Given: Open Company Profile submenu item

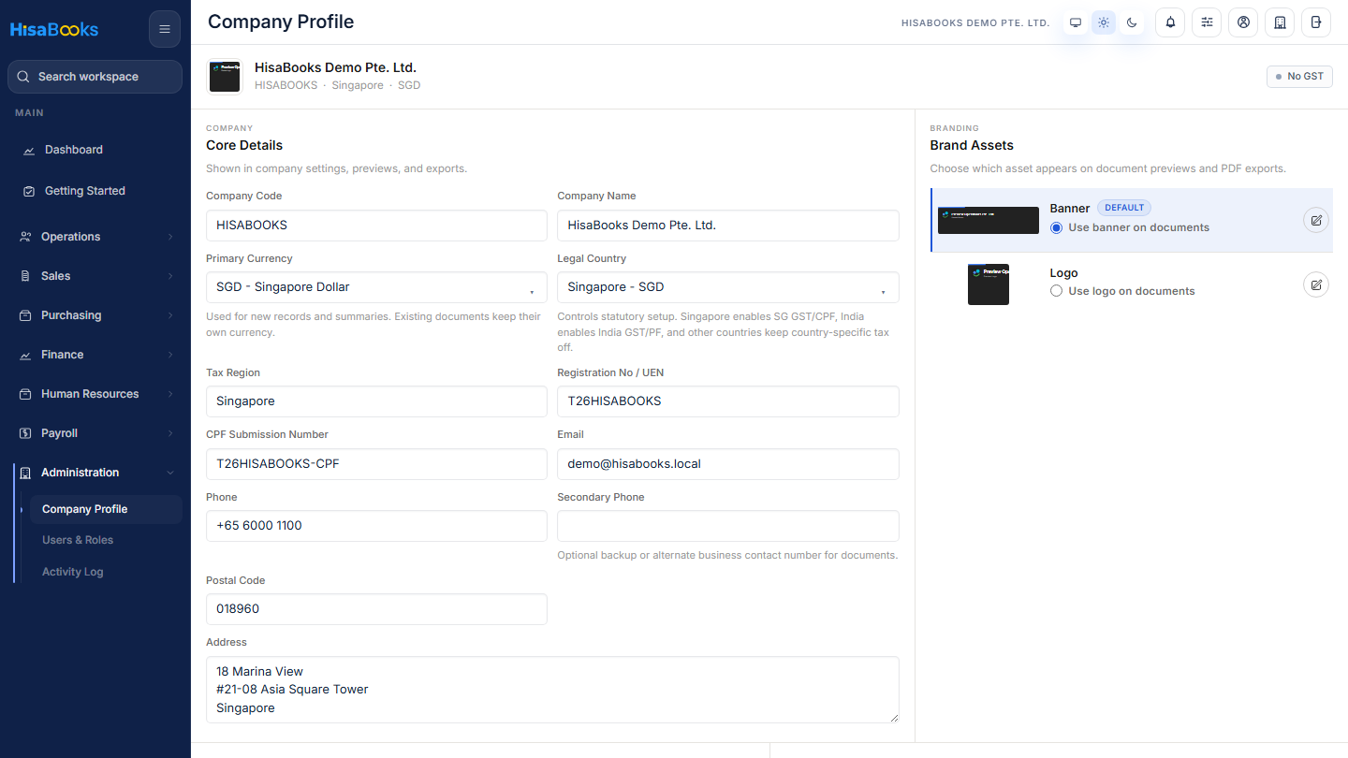Looking at the screenshot, I should (x=106, y=509).
